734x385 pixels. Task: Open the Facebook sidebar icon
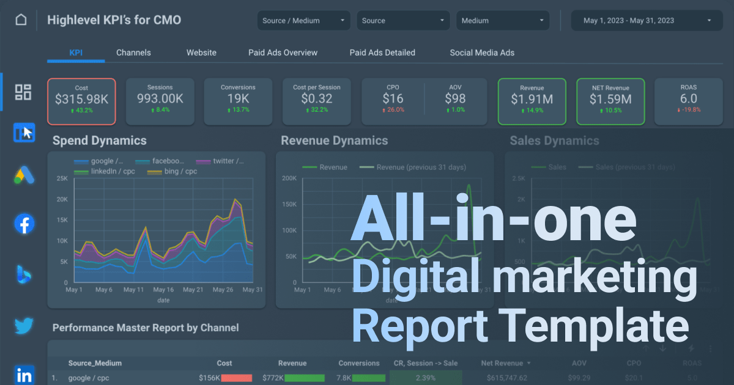(24, 224)
